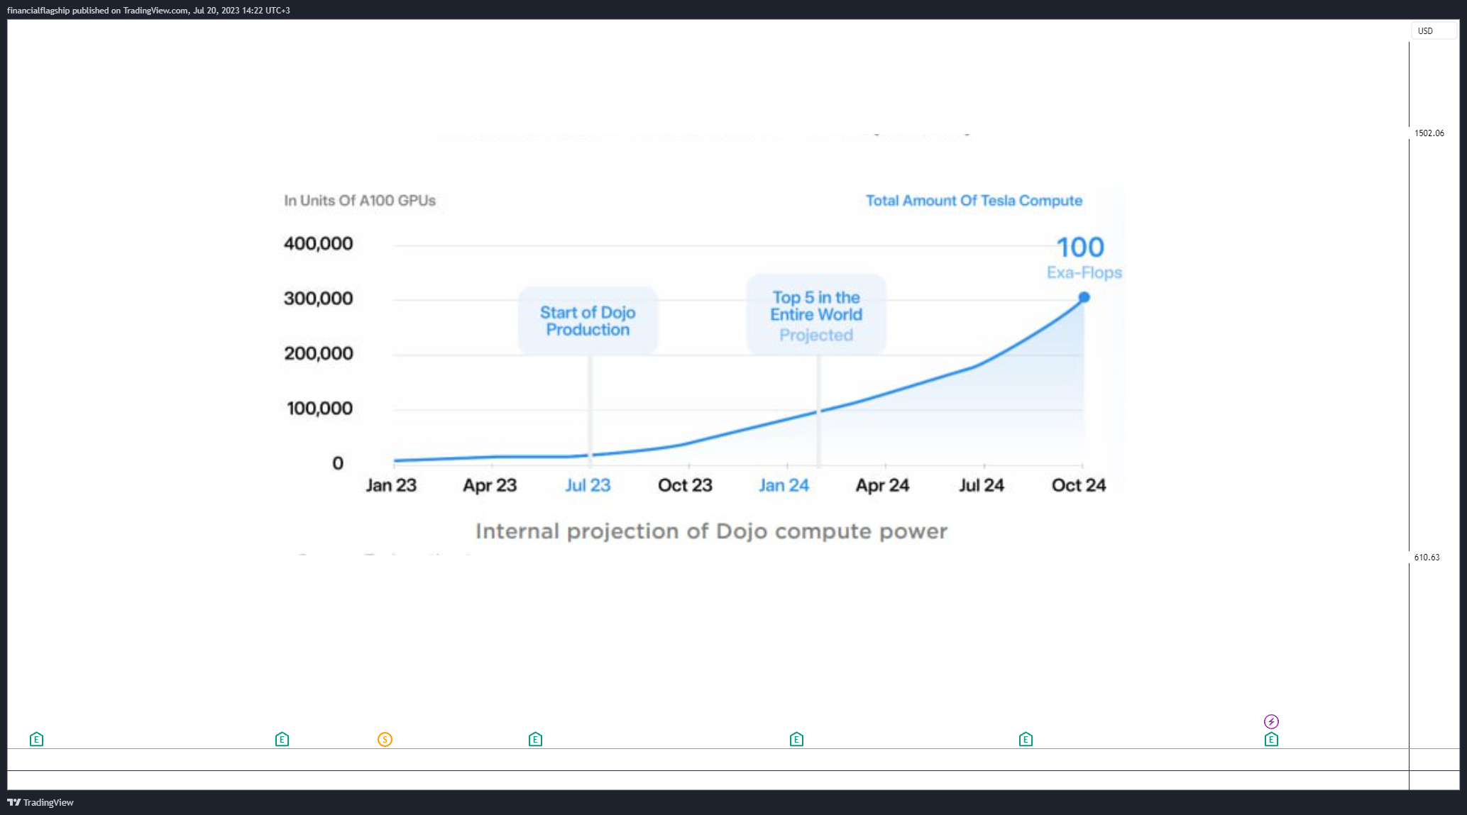This screenshot has height=815, width=1467.
Task: Click 'Total Amount Of Tesla Compute' legend text
Action: 974,201
